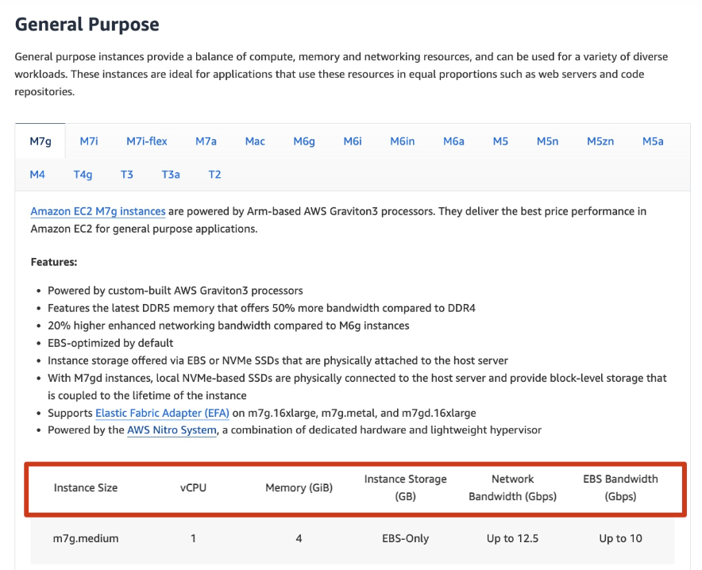Open the T3a tab
The height and width of the screenshot is (570, 702).
pyautogui.click(x=171, y=175)
